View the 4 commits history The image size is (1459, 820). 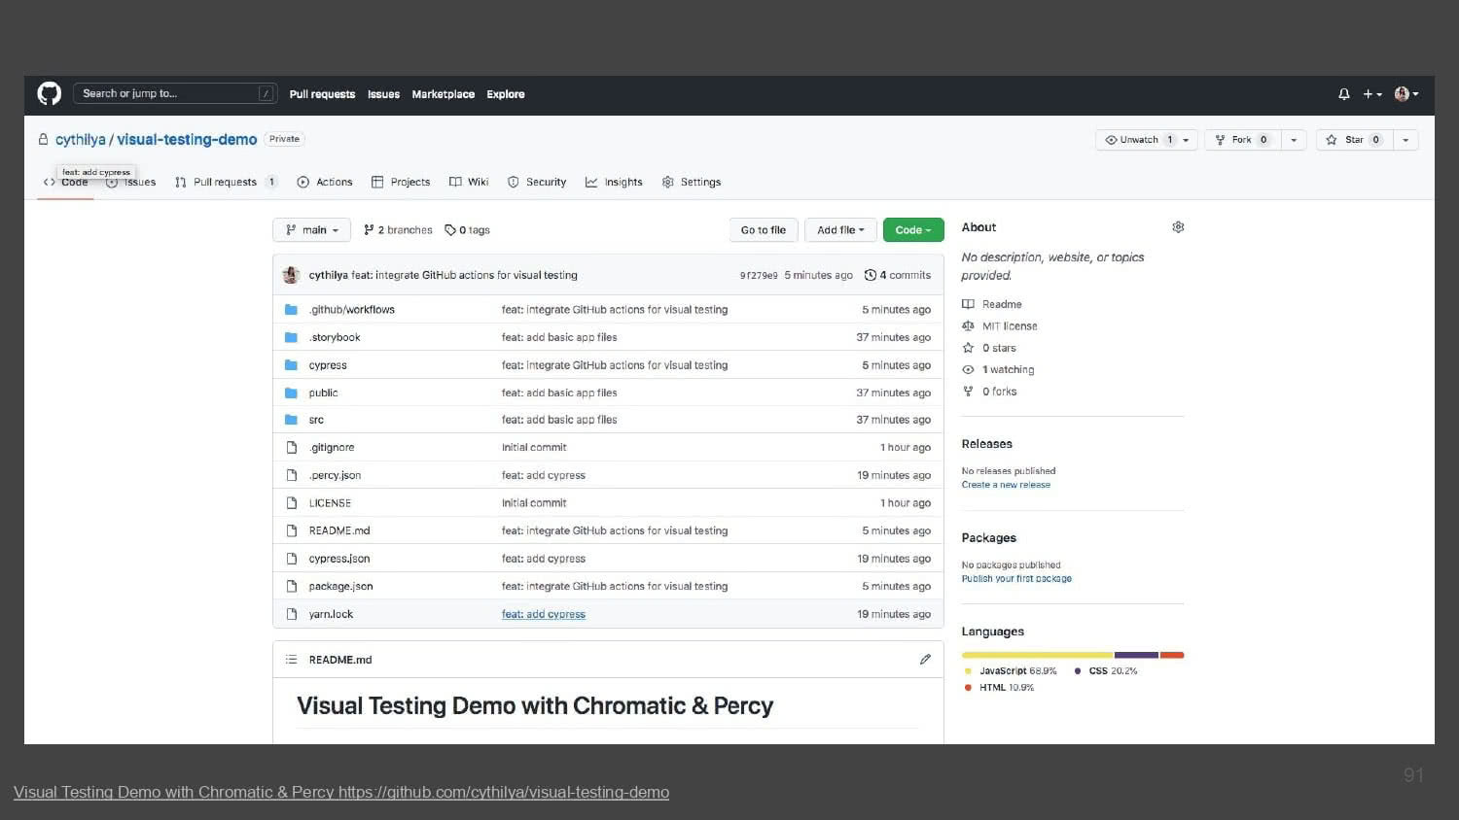tap(898, 275)
